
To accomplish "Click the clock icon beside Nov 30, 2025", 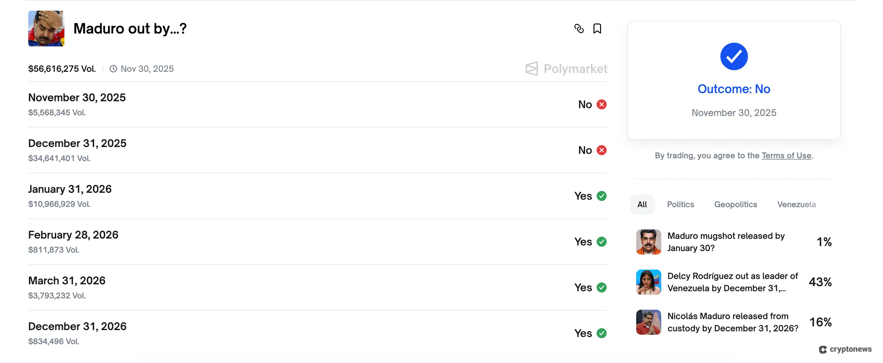I will (x=113, y=69).
